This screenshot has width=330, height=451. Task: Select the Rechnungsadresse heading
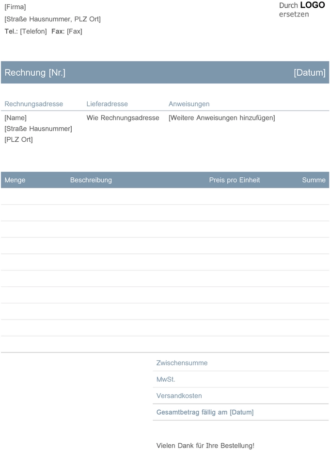coord(33,104)
